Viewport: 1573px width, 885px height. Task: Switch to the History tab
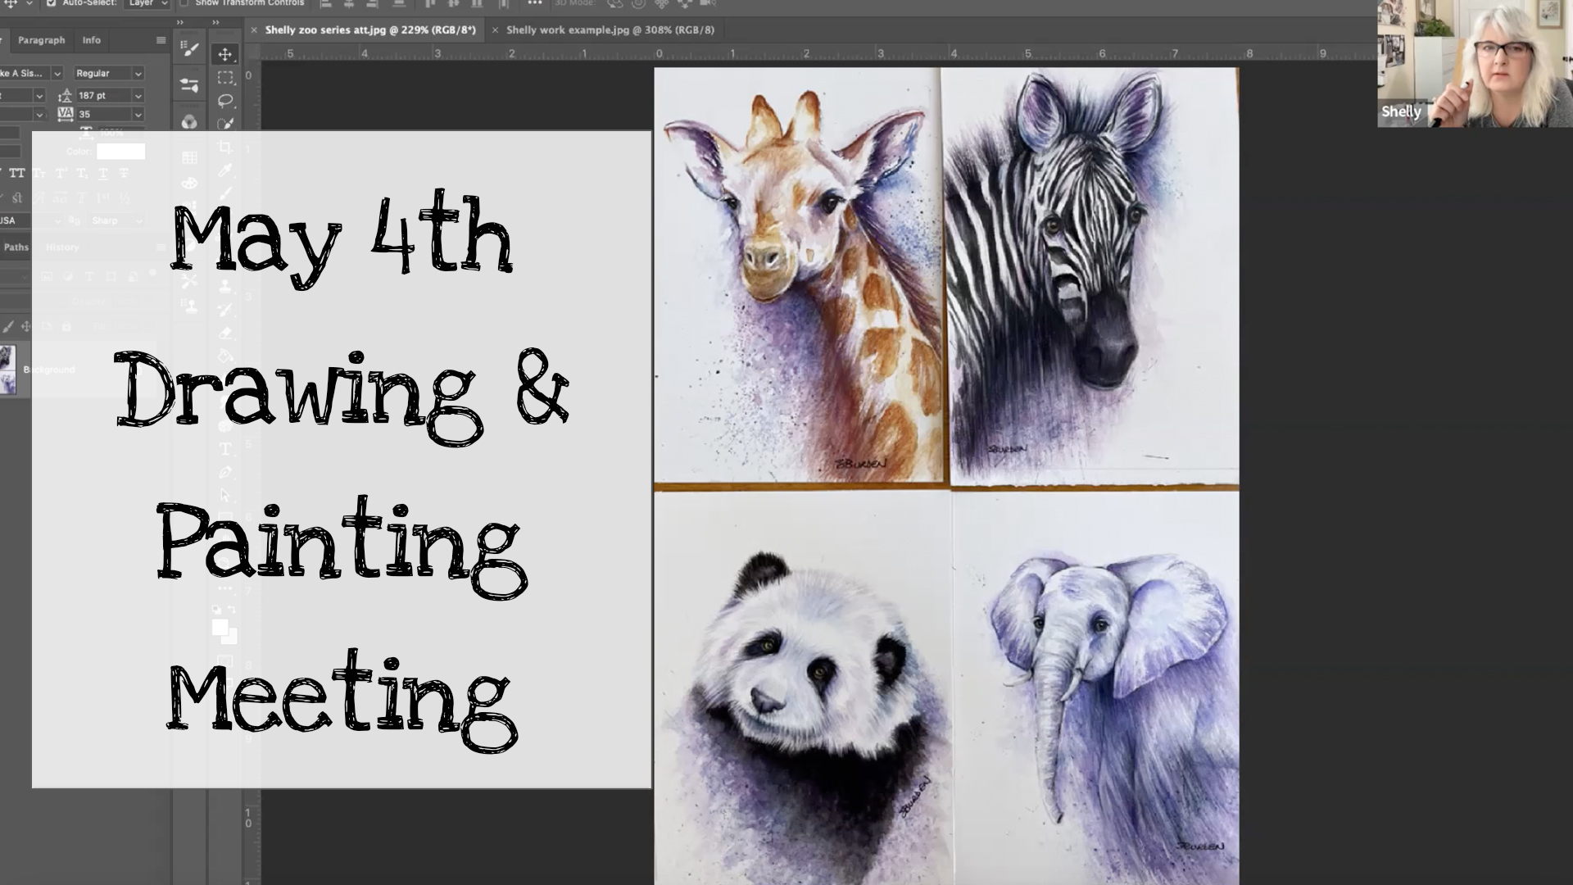click(x=62, y=247)
